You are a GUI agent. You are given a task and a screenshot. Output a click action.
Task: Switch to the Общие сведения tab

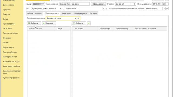pos(34,13)
